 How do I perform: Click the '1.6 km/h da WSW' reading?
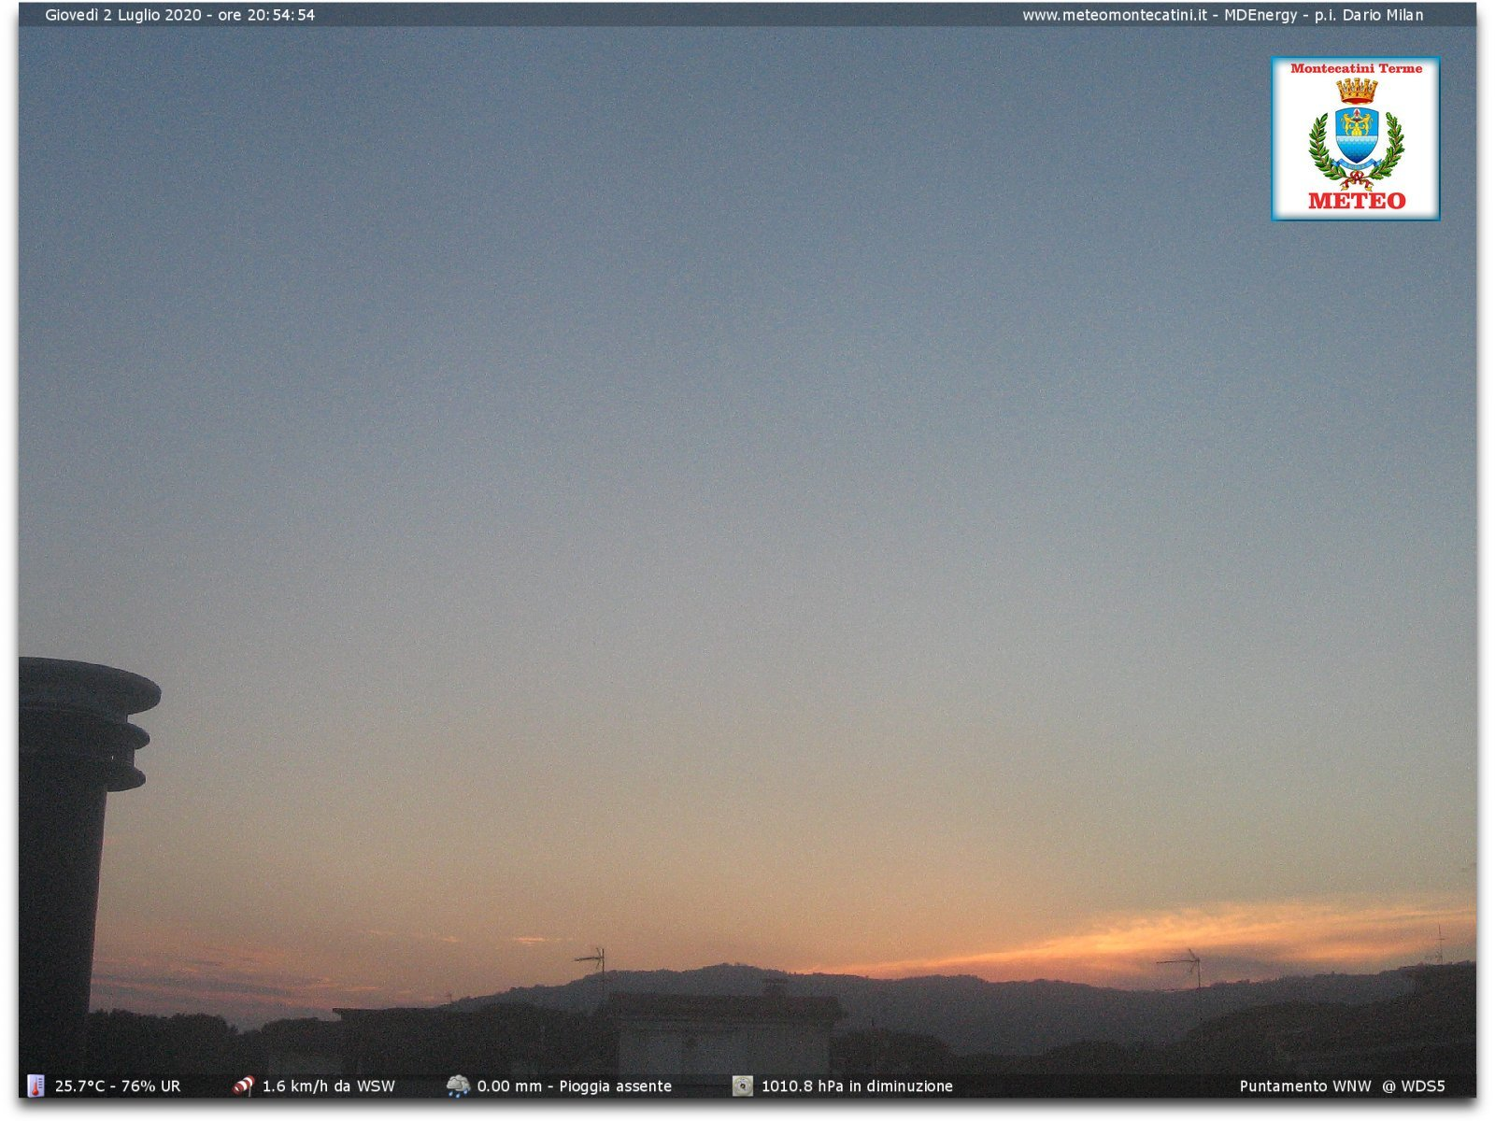pos(329,1086)
